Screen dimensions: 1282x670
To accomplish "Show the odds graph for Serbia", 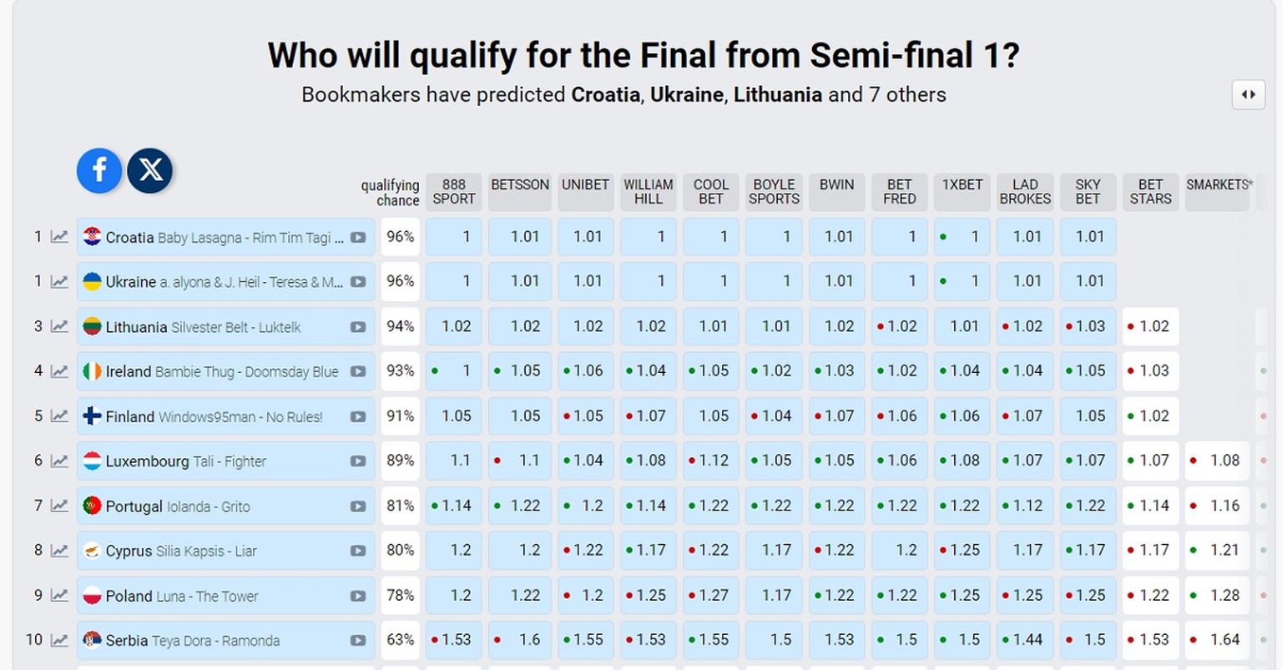I will pos(59,641).
